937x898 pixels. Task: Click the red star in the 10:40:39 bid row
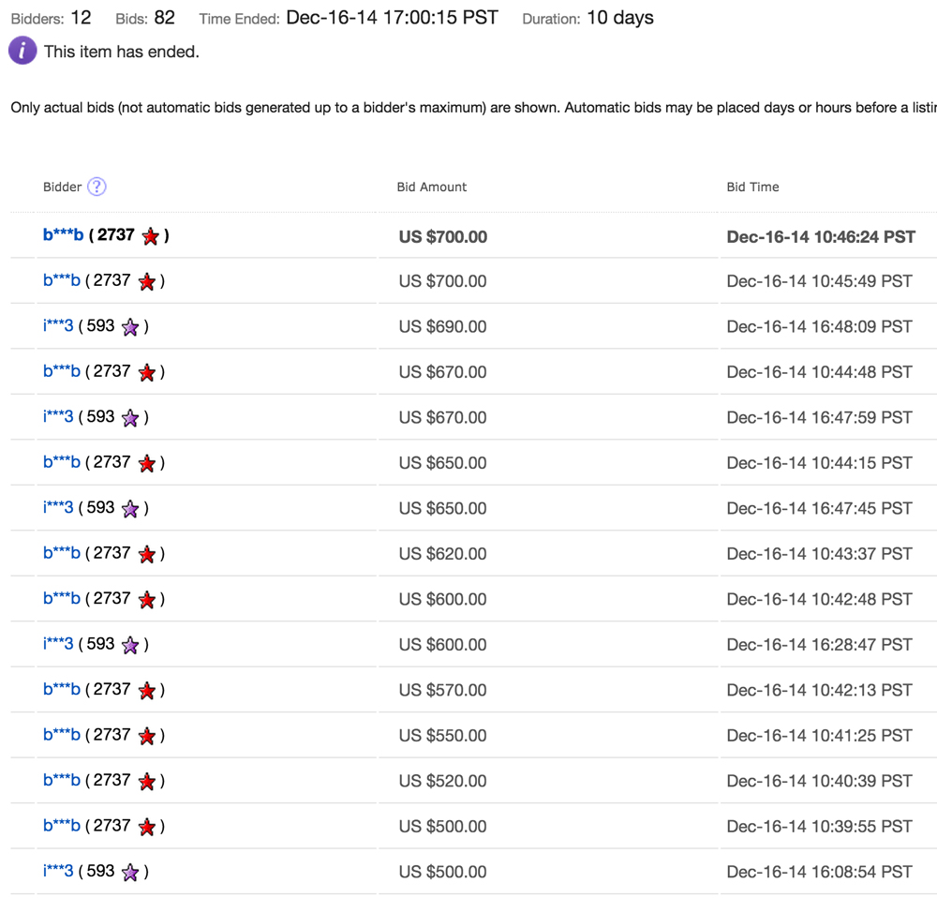click(147, 782)
